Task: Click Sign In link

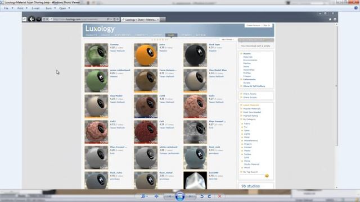Action: pos(267,25)
